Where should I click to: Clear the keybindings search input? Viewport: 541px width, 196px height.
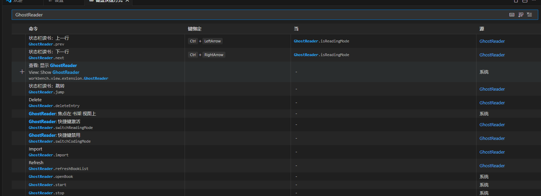530,15
